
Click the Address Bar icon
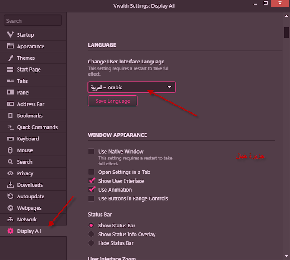tap(10, 104)
